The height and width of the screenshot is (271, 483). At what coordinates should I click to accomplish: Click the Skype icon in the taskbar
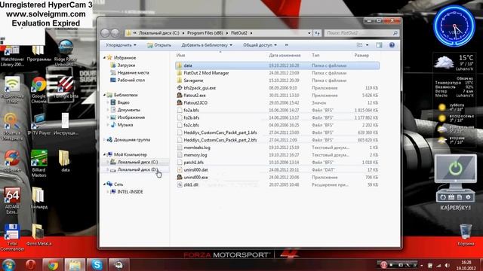(x=97, y=264)
